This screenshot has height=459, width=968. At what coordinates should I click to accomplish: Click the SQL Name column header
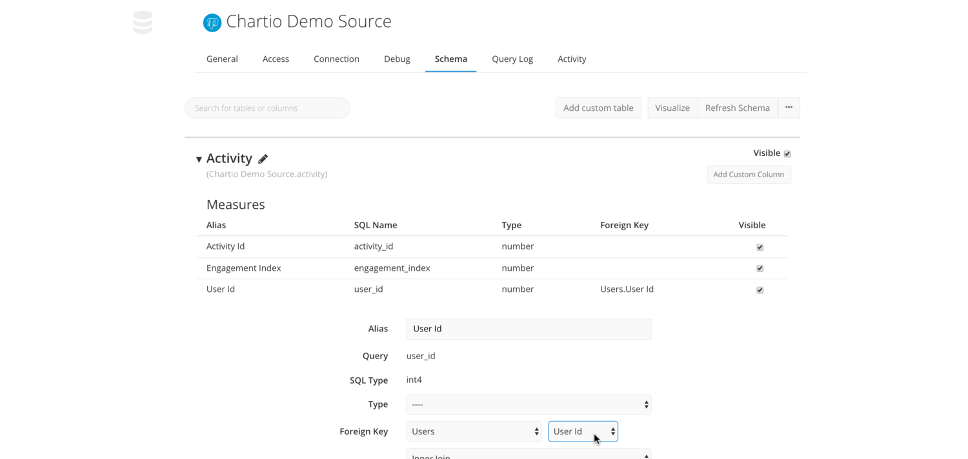(376, 225)
